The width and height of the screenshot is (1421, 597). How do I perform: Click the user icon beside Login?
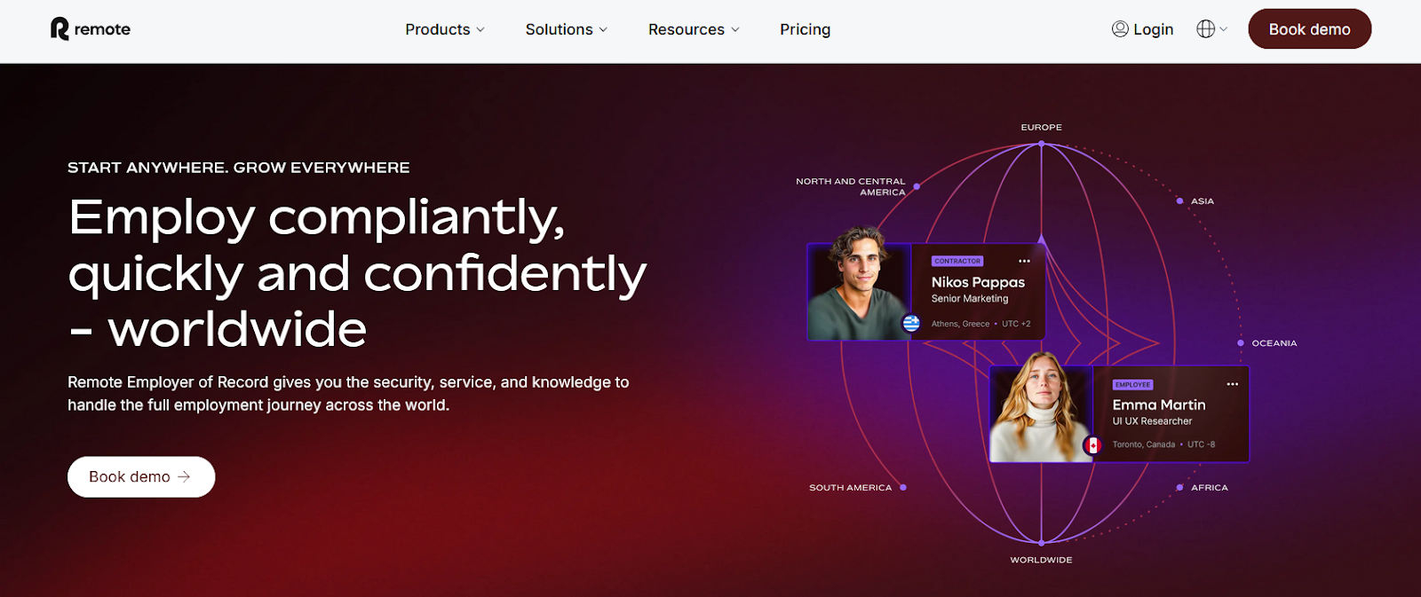pos(1120,29)
